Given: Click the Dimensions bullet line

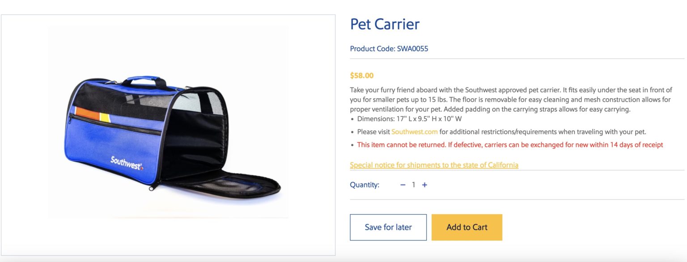Looking at the screenshot, I should [409, 119].
